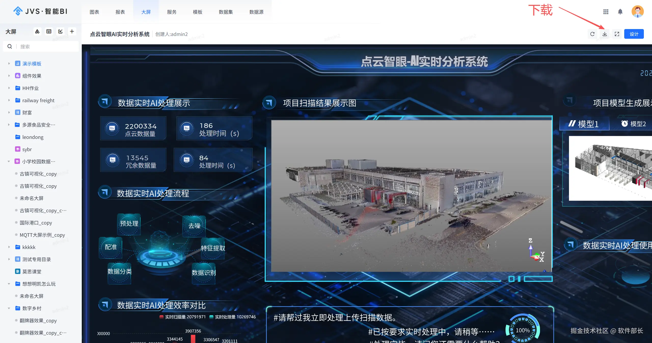Click the plus icon to add a screen
Image resolution: width=652 pixels, height=343 pixels.
(x=72, y=31)
